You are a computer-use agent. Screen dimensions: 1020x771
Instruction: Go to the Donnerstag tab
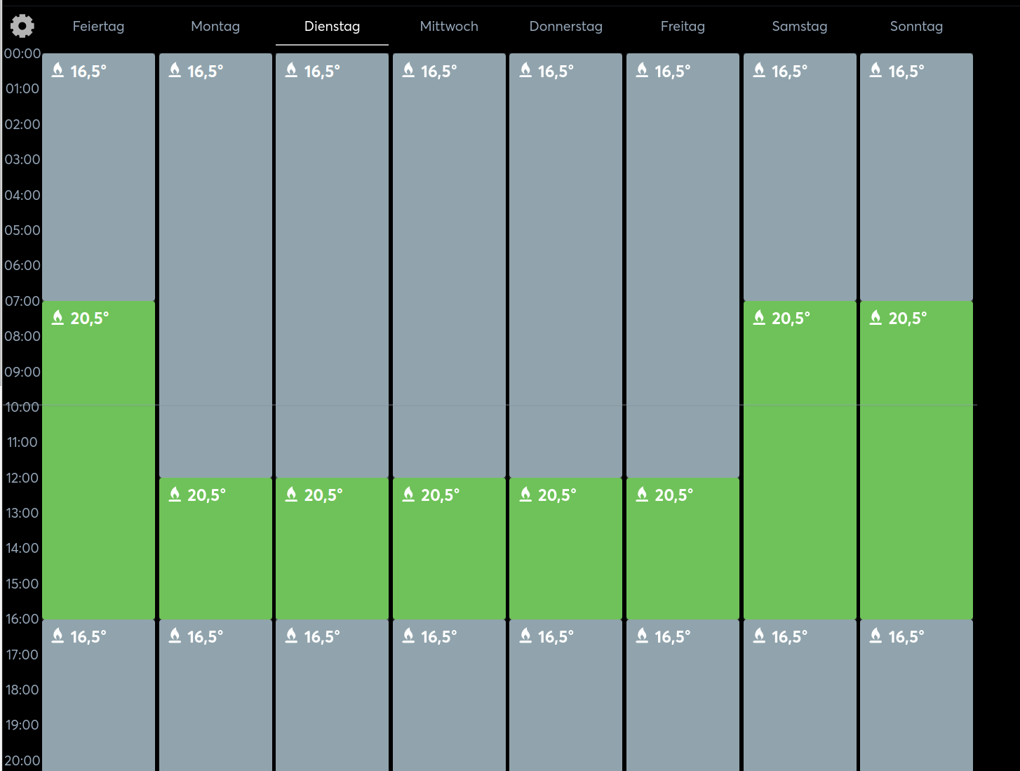pyautogui.click(x=565, y=27)
